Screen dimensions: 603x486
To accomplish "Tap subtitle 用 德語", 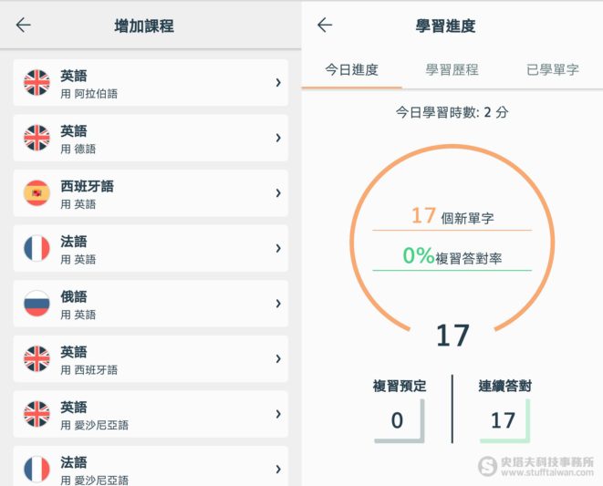I will click(78, 150).
